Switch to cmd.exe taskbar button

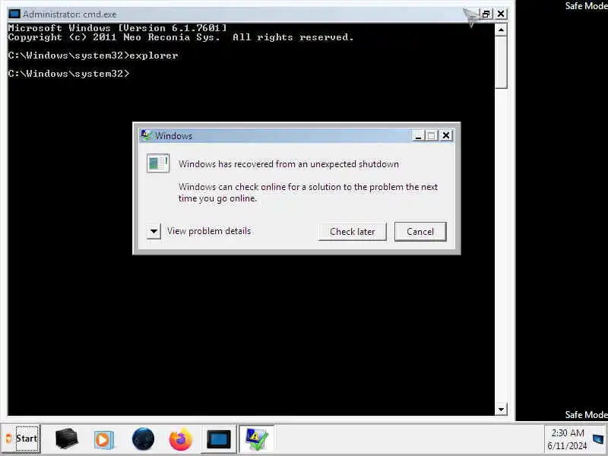point(219,439)
